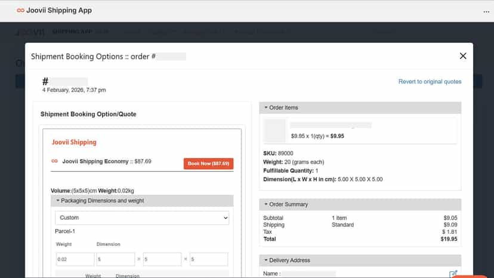This screenshot has height=278, width=494.
Task: Click Shipment Booking Option/Quote heading
Action: pos(88,114)
